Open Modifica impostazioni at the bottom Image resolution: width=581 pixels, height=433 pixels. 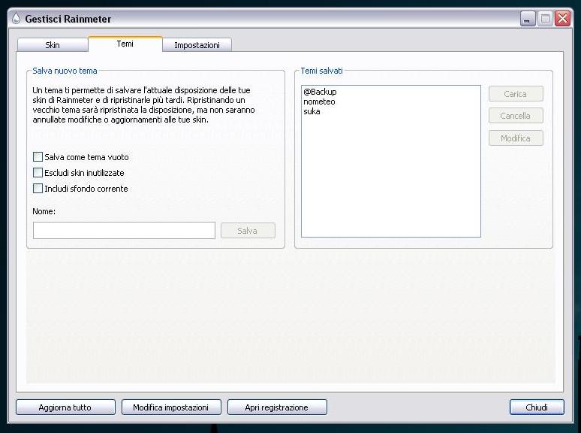point(171,407)
